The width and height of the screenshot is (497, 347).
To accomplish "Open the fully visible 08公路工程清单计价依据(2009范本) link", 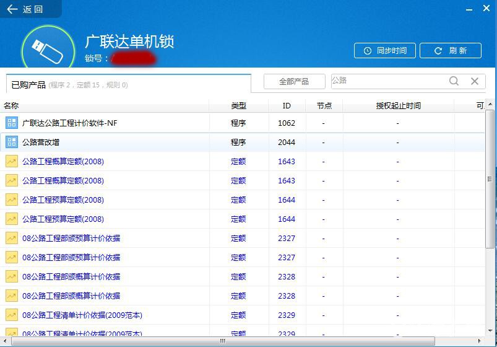I will click(x=82, y=315).
